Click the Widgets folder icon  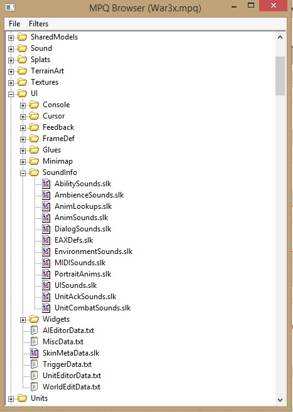pos(34,319)
